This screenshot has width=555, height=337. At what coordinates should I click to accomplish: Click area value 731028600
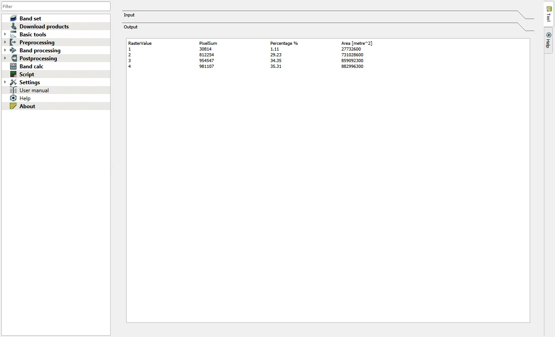[x=353, y=55]
